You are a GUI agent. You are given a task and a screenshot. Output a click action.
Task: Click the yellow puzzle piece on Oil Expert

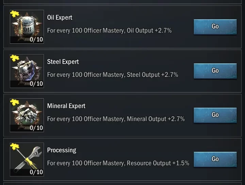coord(14,14)
